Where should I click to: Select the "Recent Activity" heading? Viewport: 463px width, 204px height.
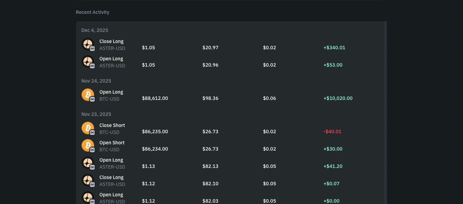click(93, 12)
